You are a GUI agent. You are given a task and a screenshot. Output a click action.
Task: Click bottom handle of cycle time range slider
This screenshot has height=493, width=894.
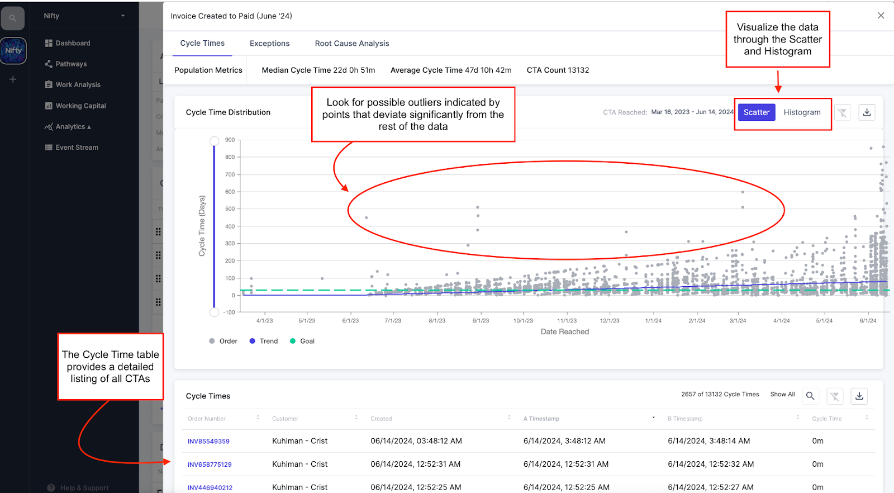point(214,312)
